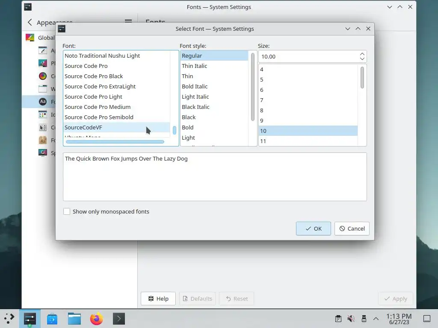Viewport: 438px width, 328px height.
Task: Choose Light Italic font style
Action: (214, 97)
